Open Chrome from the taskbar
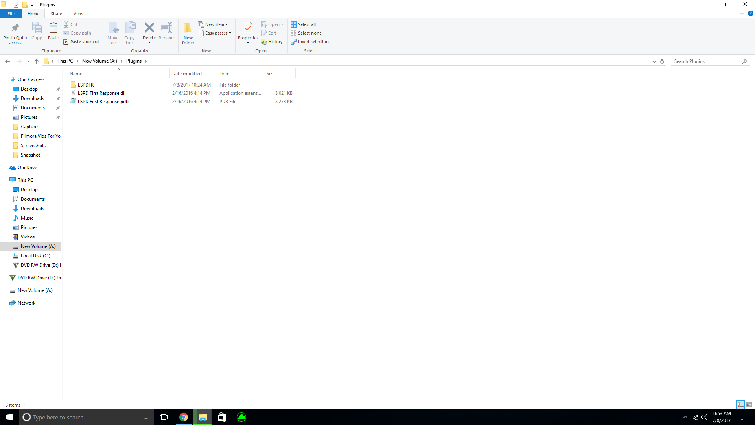This screenshot has width=755, height=425. pyautogui.click(x=183, y=417)
